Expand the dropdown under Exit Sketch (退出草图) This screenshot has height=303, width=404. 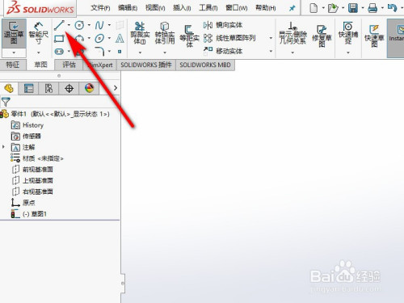14,53
